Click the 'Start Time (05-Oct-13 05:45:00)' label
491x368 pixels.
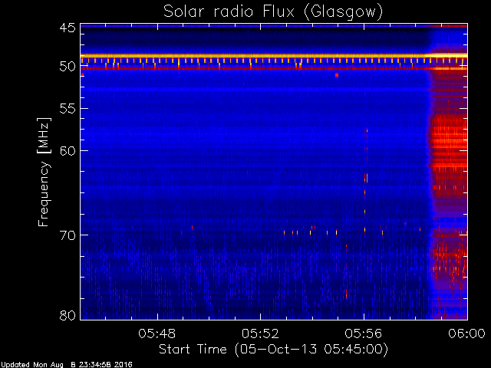coord(273,349)
